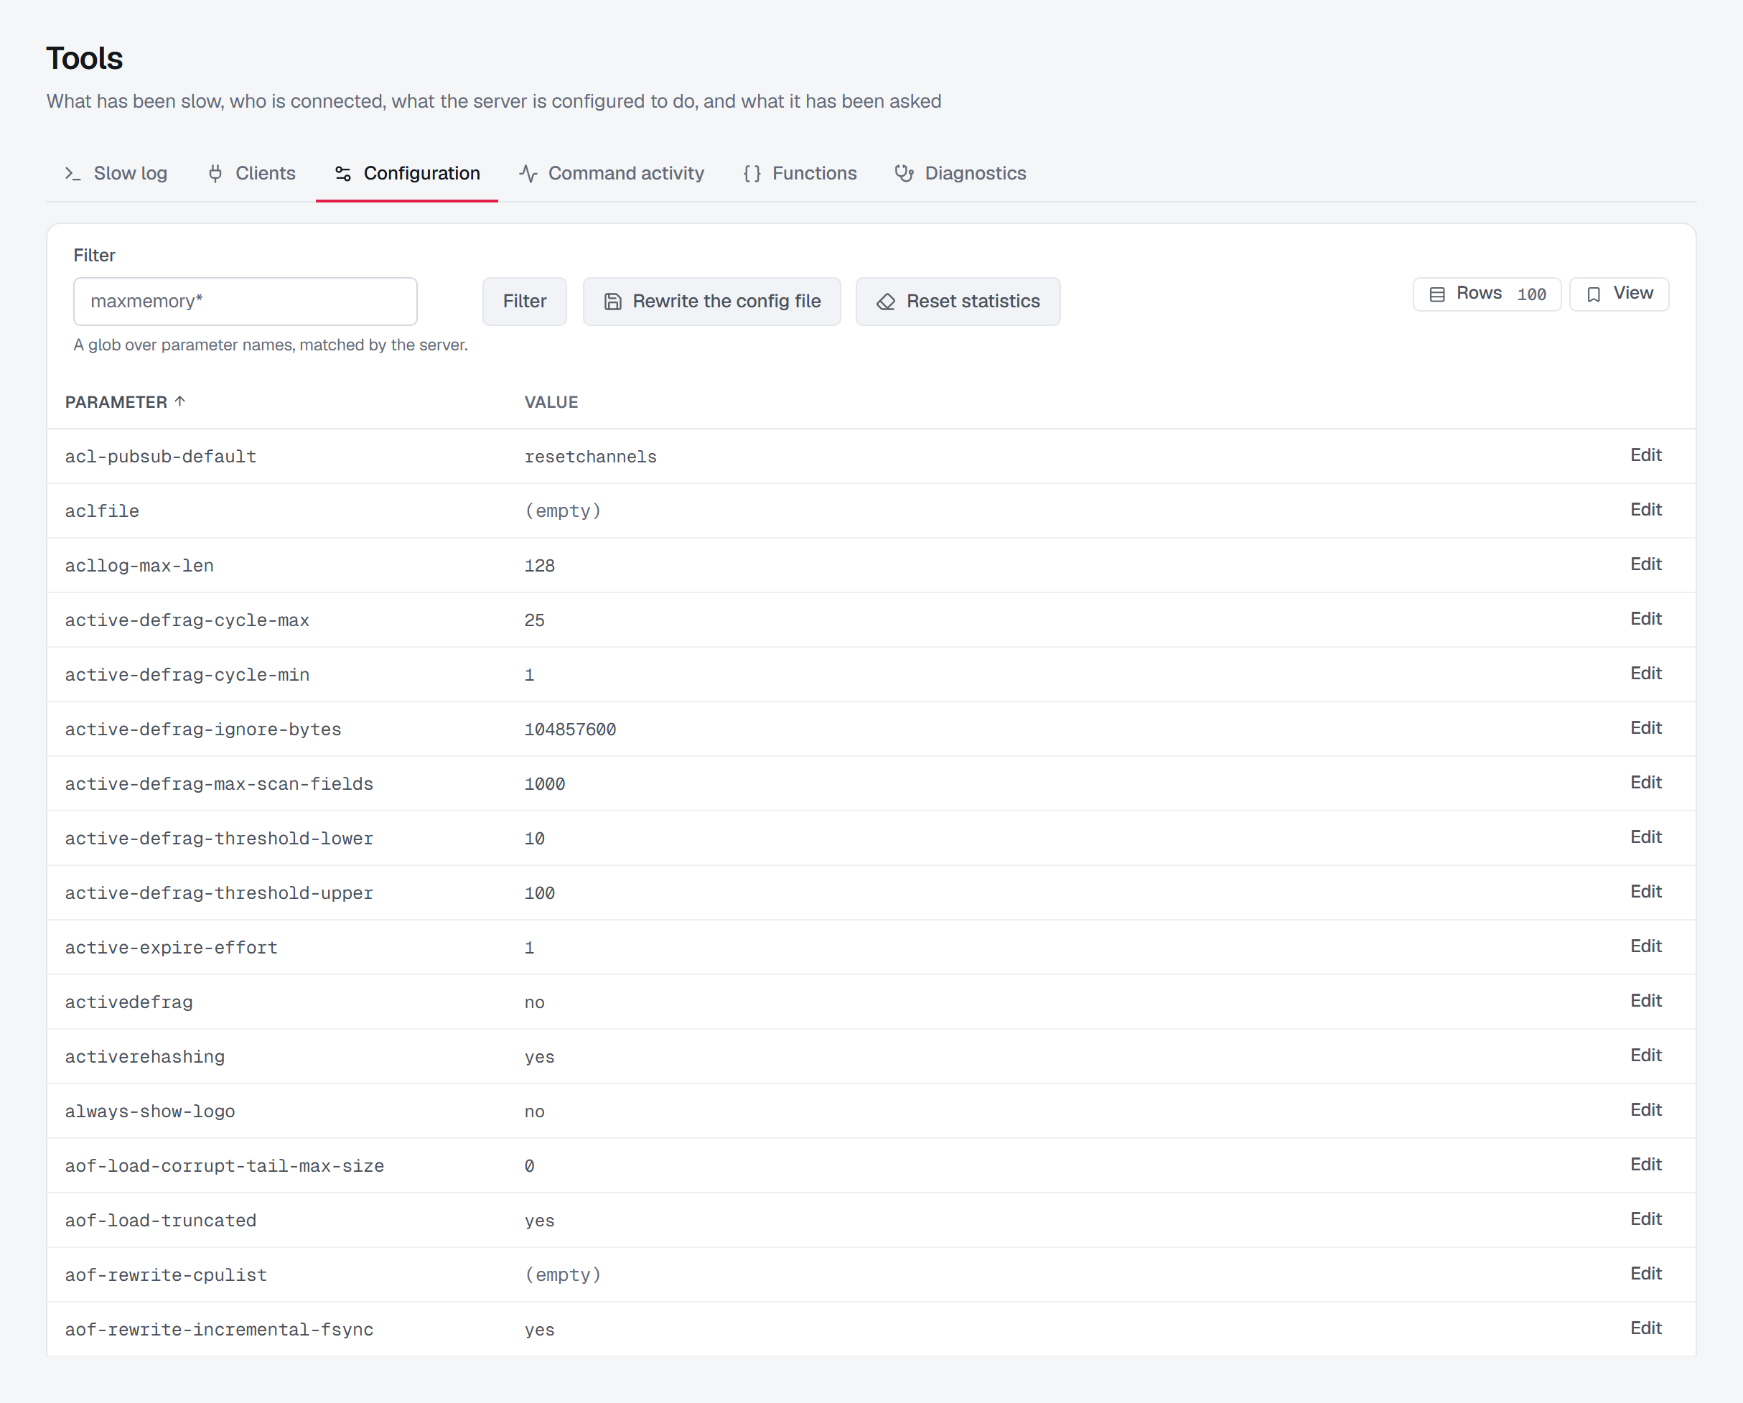Click the Filter button
Viewport: 1743px width, 1403px height.
[x=525, y=302]
